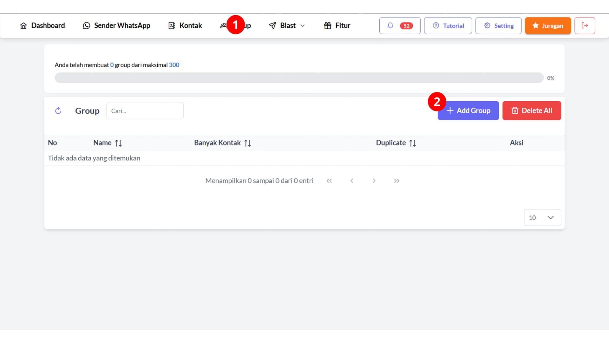This screenshot has width=609, height=343.
Task: Click the 52 notification count badge
Action: coord(406,26)
